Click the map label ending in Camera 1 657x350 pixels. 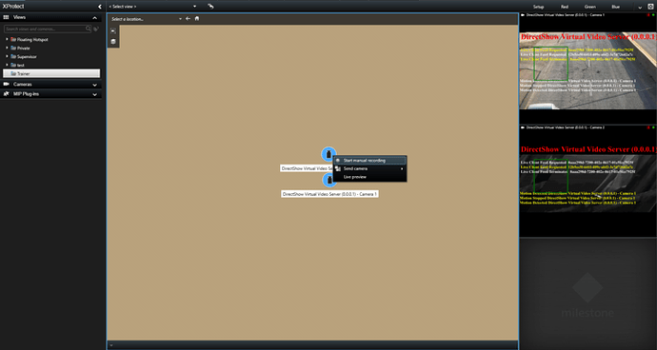[x=329, y=194]
